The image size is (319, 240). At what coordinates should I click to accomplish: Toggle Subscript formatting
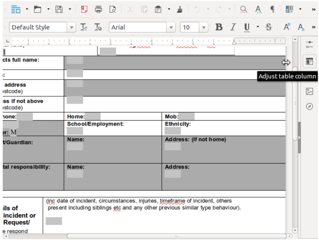[301, 27]
